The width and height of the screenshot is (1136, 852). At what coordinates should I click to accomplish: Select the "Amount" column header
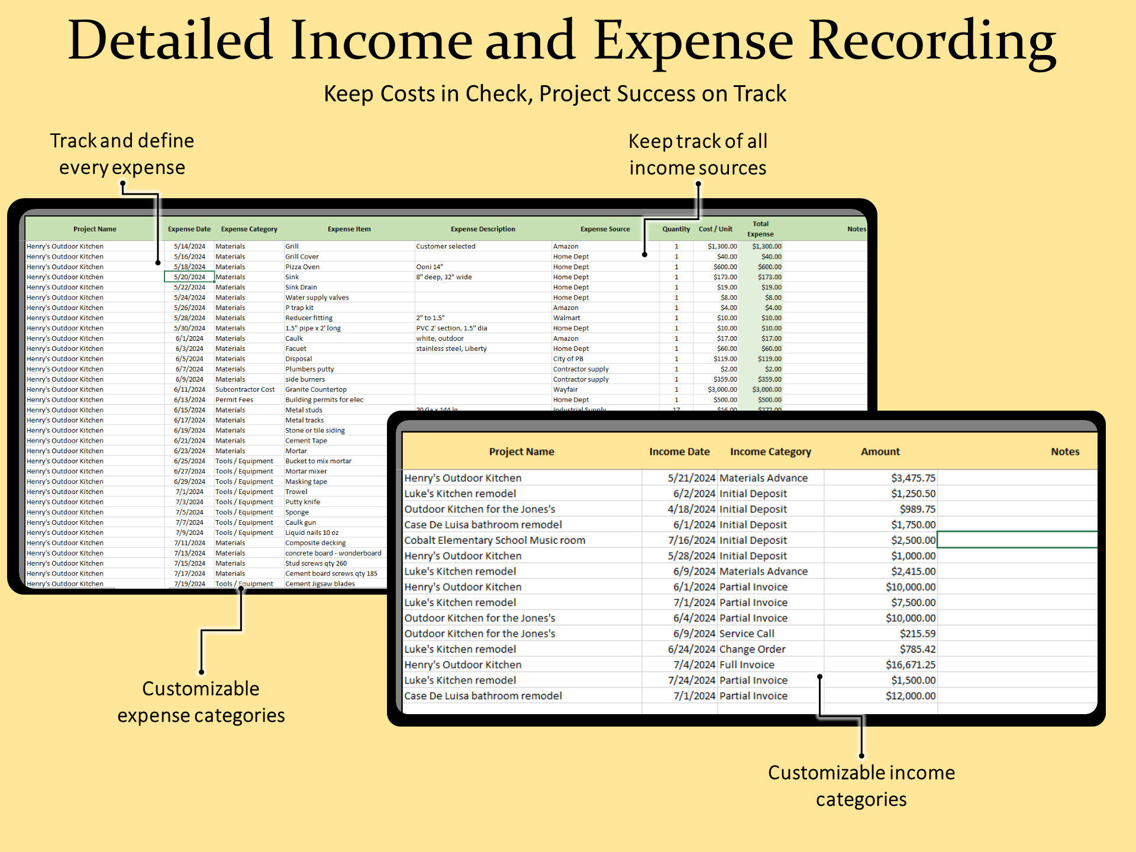[880, 451]
